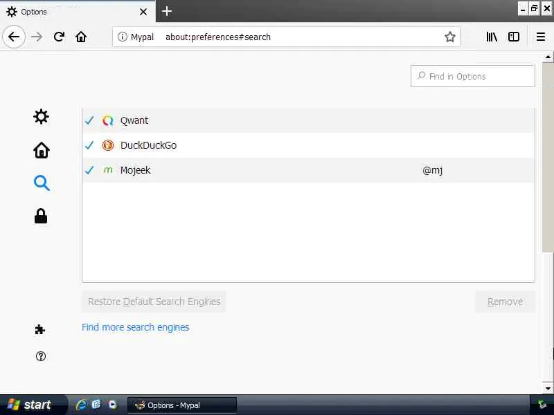Open the hamburger application menu
The height and width of the screenshot is (415, 554).
[x=541, y=37]
